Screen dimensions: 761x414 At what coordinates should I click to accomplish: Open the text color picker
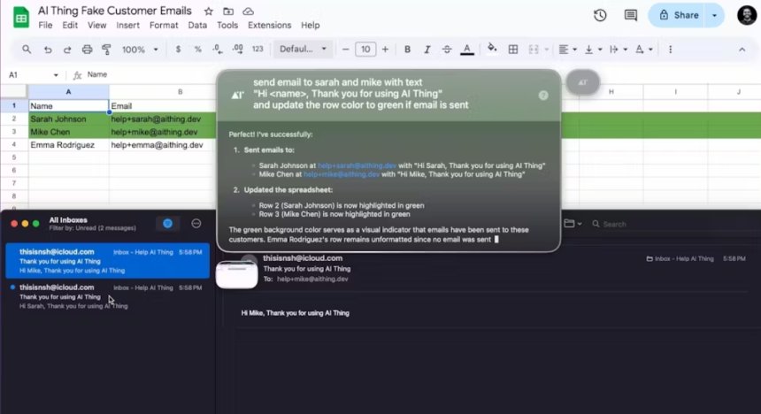tap(467, 50)
